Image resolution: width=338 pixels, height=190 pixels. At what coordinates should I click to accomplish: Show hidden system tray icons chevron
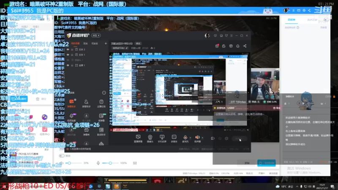tap(297, 187)
